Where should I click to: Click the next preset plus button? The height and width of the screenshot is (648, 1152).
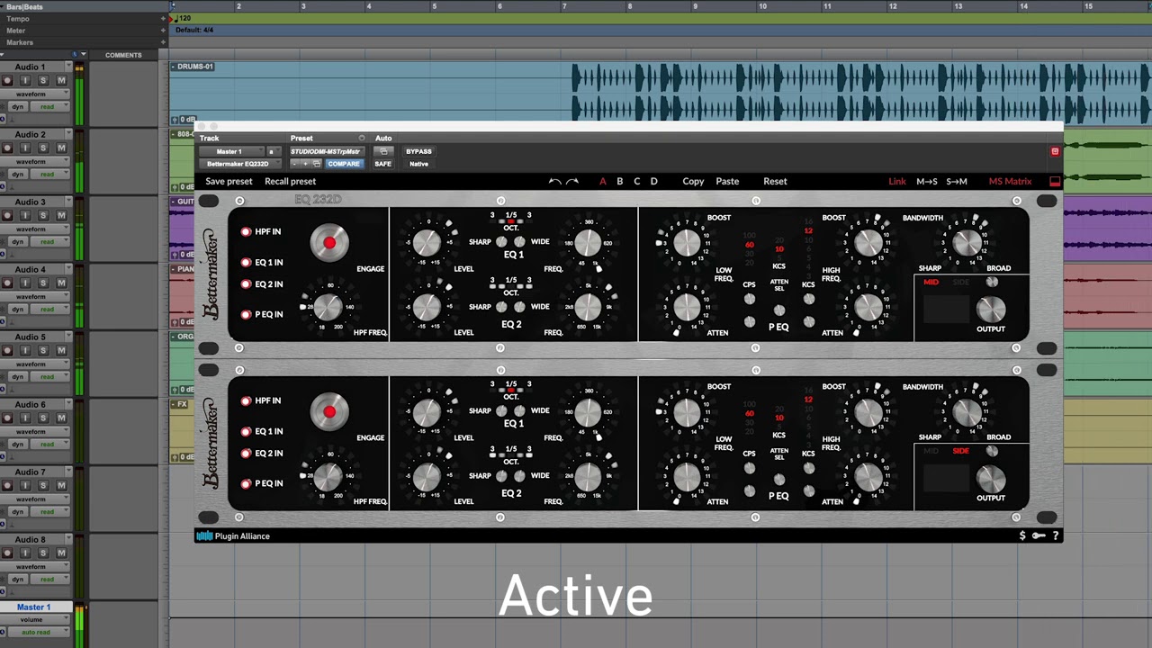pyautogui.click(x=305, y=164)
